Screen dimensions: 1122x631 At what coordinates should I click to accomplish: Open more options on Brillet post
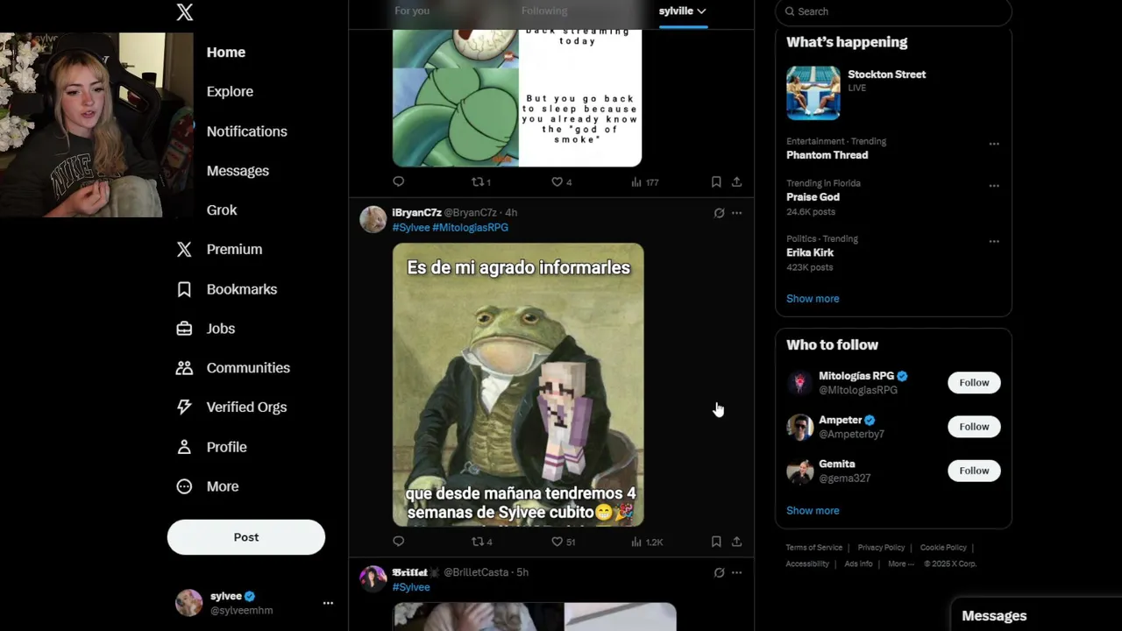(x=736, y=572)
